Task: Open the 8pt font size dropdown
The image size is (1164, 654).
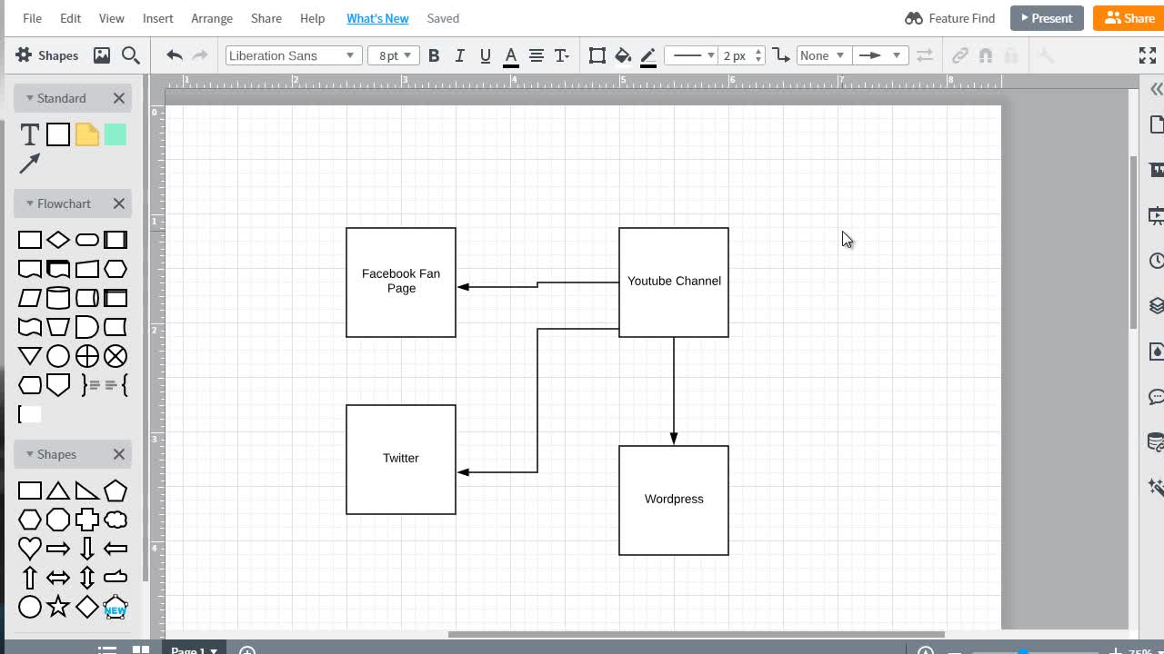Action: (x=394, y=55)
